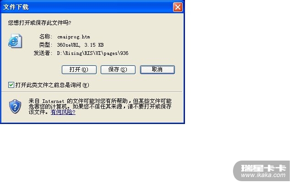The image size is (293, 183).
Task: Click the 您想打开或保存此文件吗? prompt text
Action: coord(39,23)
